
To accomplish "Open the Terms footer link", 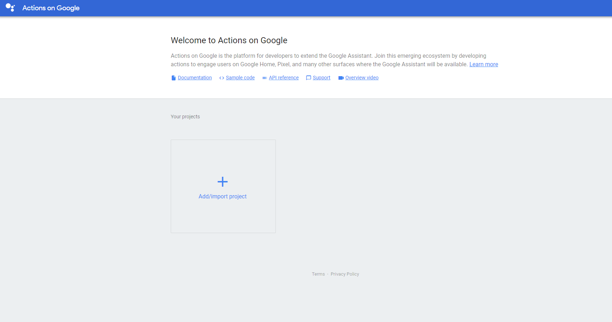I will [x=318, y=274].
